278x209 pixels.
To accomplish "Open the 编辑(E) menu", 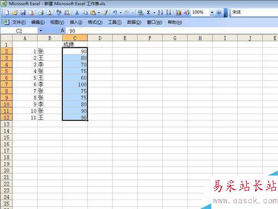I will pyautogui.click(x=38, y=22).
